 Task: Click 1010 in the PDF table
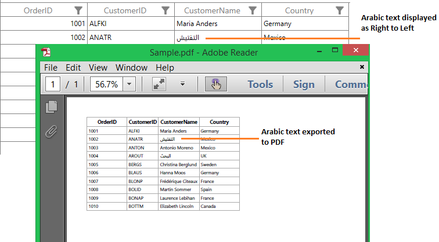tap(93, 206)
